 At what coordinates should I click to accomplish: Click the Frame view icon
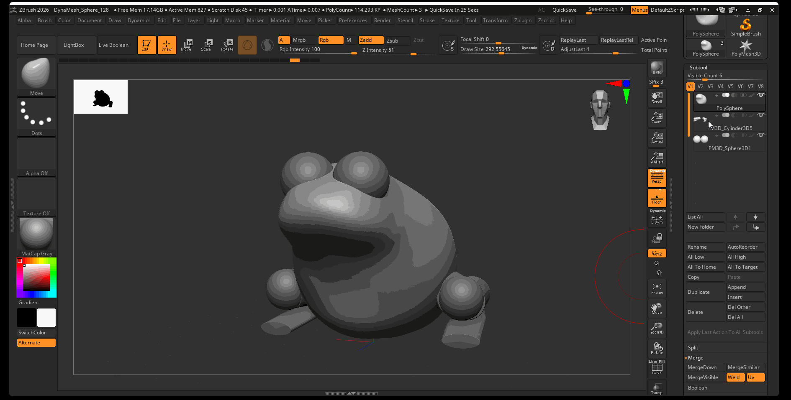pos(657,288)
